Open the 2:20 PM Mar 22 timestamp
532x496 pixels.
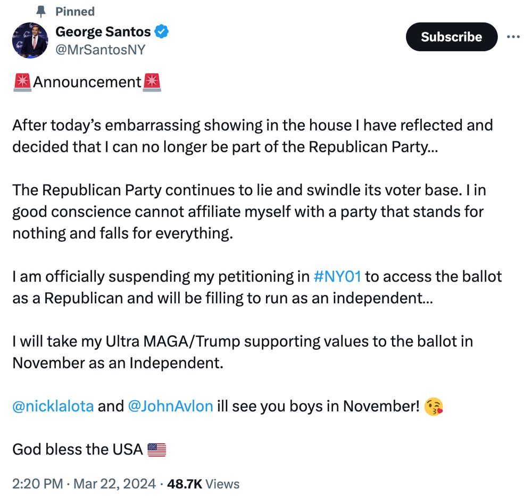tap(84, 484)
